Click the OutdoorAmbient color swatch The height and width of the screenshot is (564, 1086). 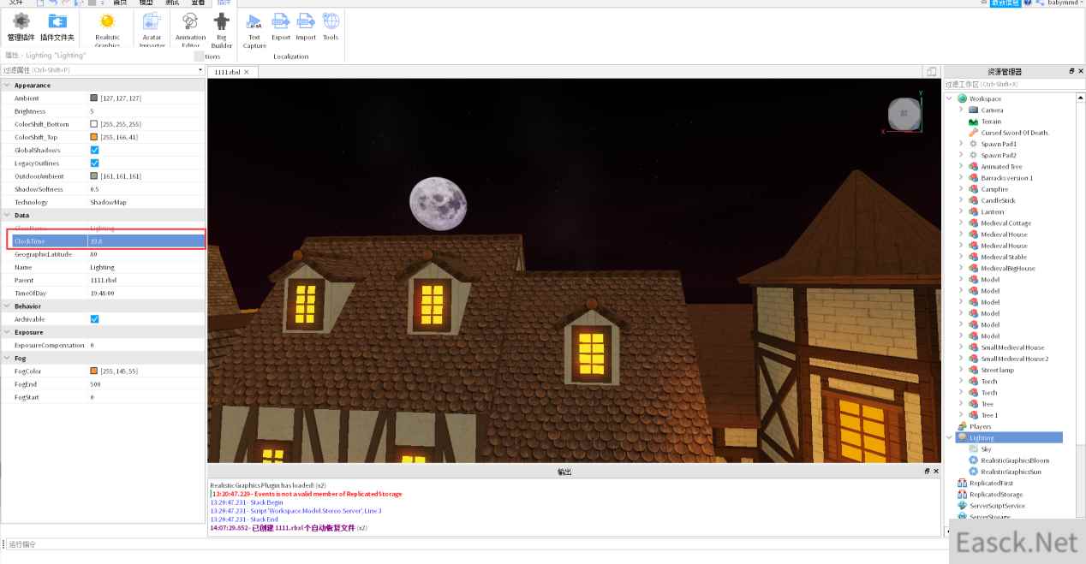(x=94, y=176)
